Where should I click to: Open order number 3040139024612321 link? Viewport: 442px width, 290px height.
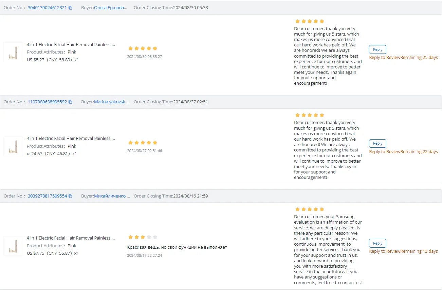click(x=47, y=7)
